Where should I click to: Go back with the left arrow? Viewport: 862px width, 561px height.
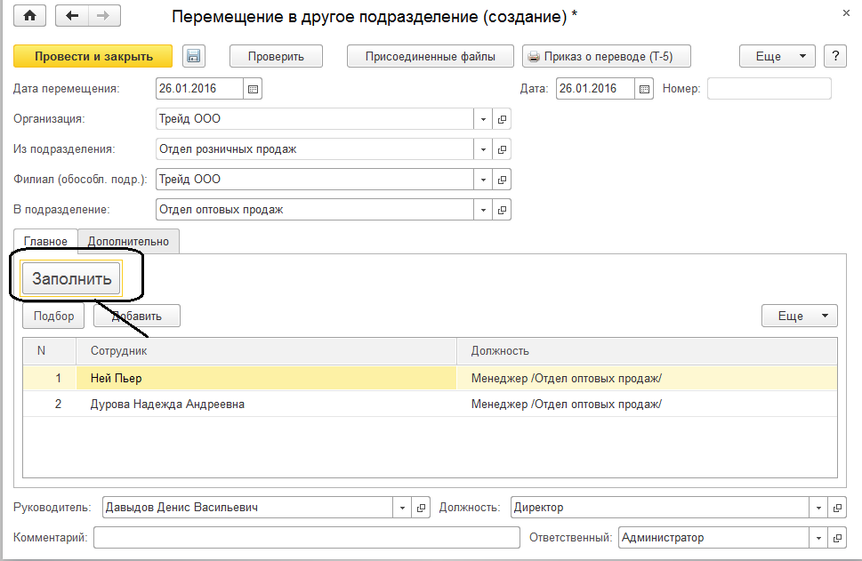point(73,16)
